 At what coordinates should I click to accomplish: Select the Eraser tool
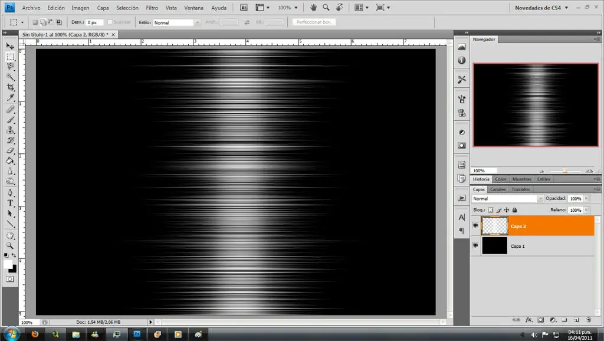point(10,150)
